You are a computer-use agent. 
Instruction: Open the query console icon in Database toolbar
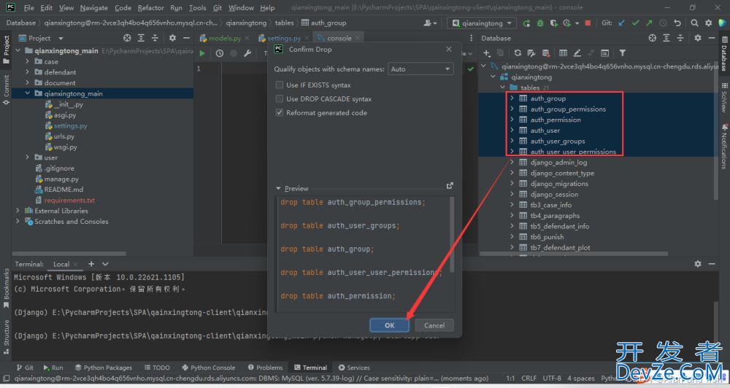coord(604,53)
